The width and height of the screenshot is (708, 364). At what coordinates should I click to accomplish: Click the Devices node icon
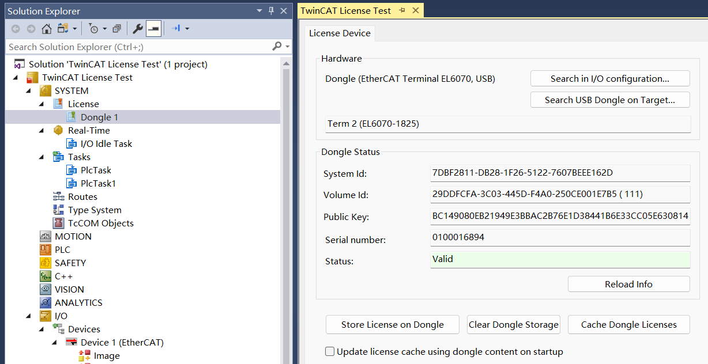[58, 329]
